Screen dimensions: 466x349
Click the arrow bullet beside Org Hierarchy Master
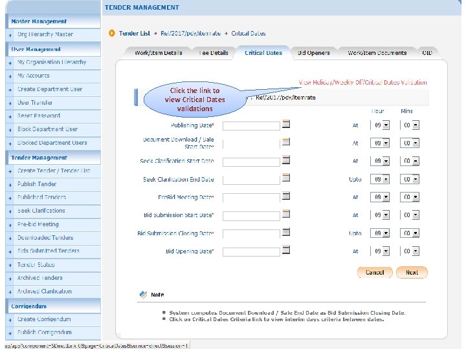tap(10, 35)
